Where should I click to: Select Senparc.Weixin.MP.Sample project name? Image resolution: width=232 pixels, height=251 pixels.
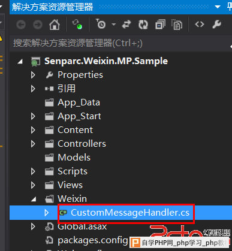click(x=106, y=61)
